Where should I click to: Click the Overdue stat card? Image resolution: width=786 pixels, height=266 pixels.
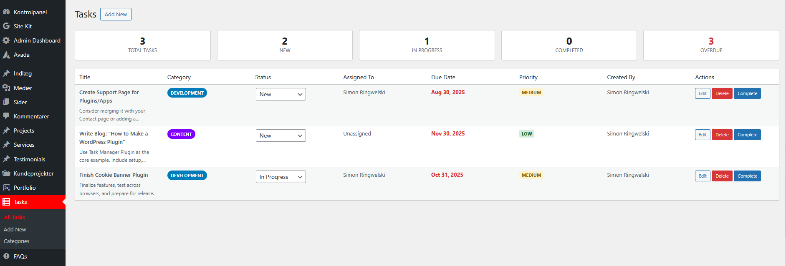point(711,45)
